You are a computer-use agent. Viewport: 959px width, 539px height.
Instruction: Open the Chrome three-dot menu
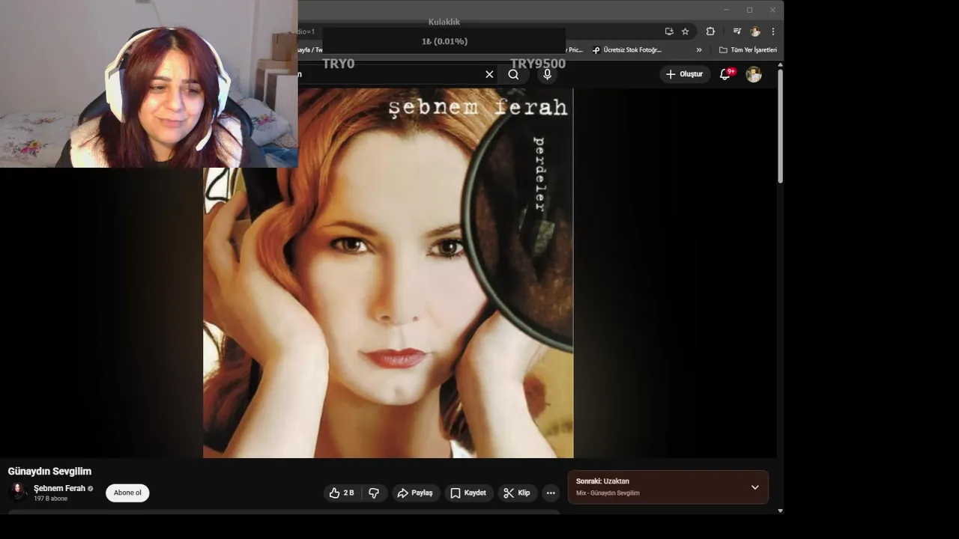pos(772,31)
